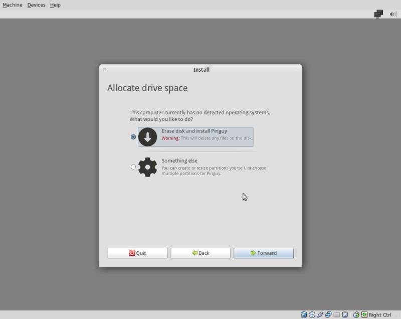
Task: Click the download arrow icon for Erase disk
Action: point(147,137)
